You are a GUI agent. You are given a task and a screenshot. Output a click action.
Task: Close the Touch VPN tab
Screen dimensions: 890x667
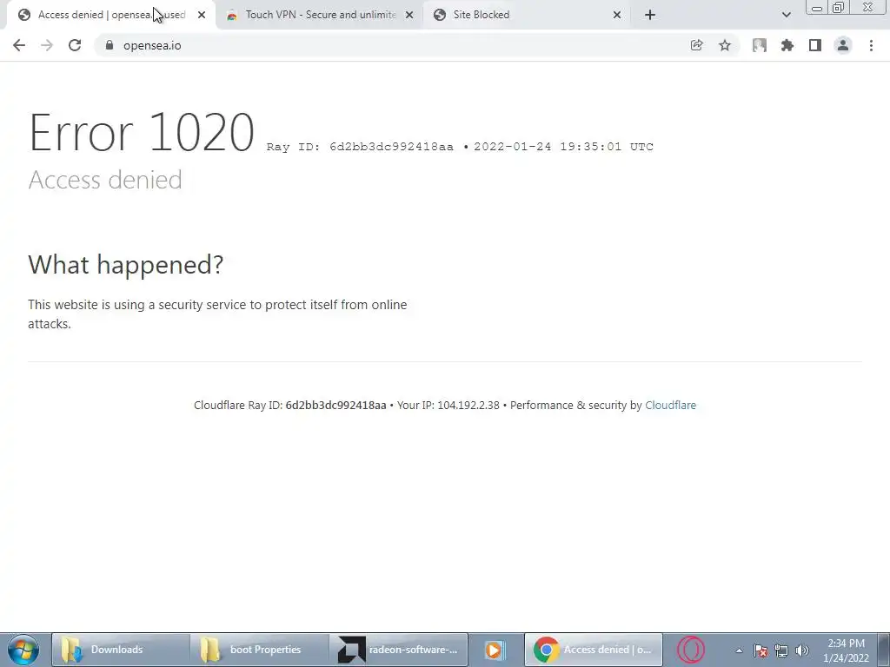click(x=409, y=15)
